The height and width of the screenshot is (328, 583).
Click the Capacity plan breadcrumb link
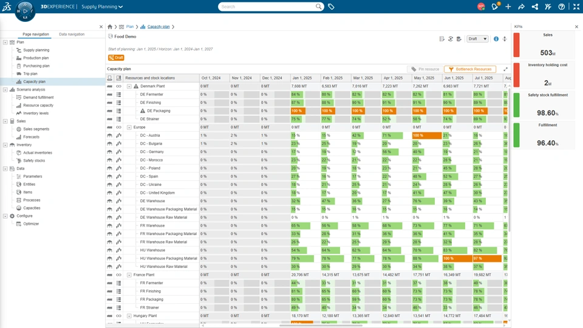pos(159,27)
